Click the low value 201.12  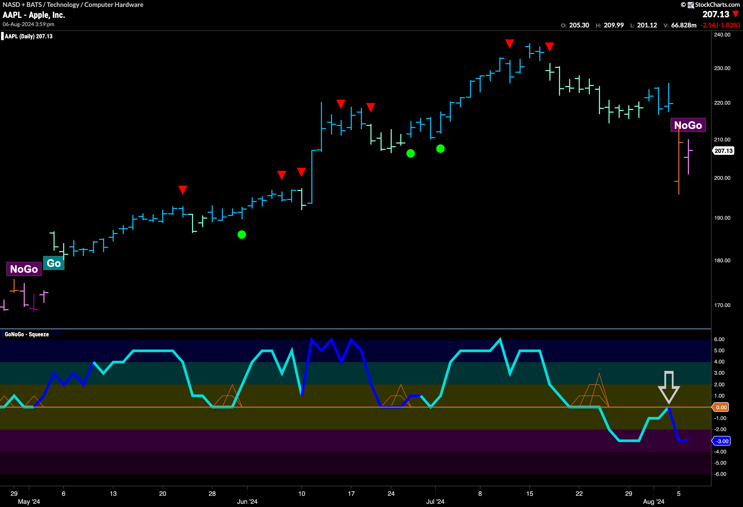[x=647, y=25]
